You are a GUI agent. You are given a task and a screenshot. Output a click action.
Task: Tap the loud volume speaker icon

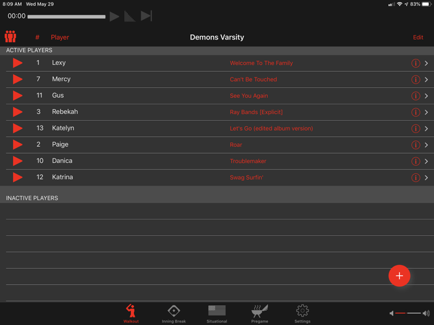427,313
